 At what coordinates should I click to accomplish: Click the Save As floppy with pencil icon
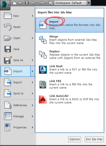coord(8,60)
